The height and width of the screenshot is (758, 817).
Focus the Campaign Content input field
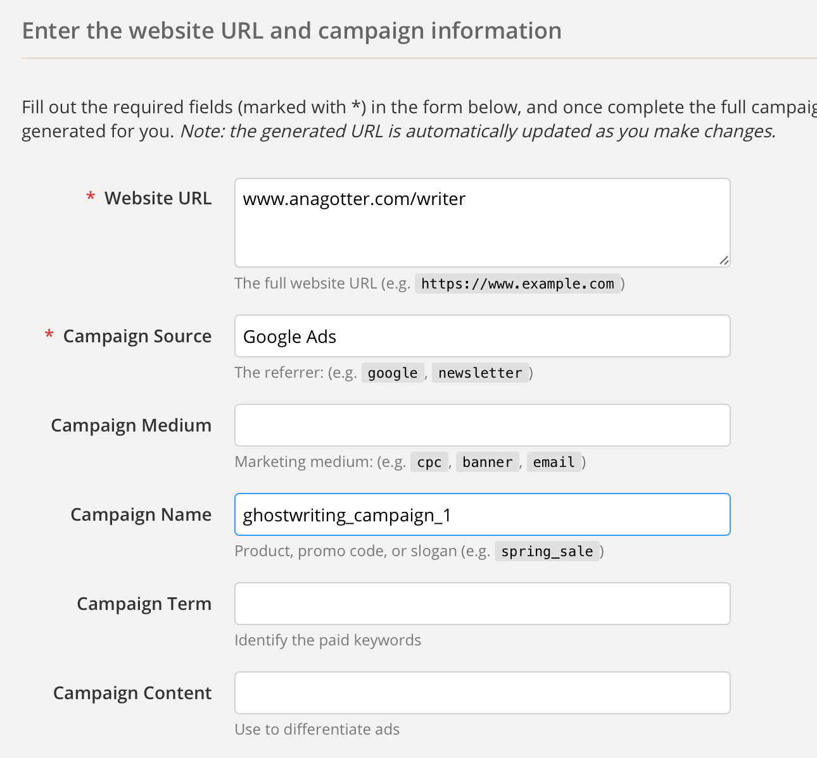tap(482, 693)
